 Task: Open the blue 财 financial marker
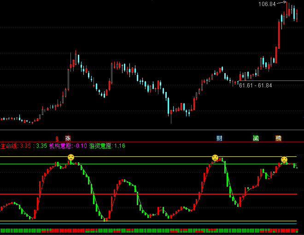[x=219, y=138]
